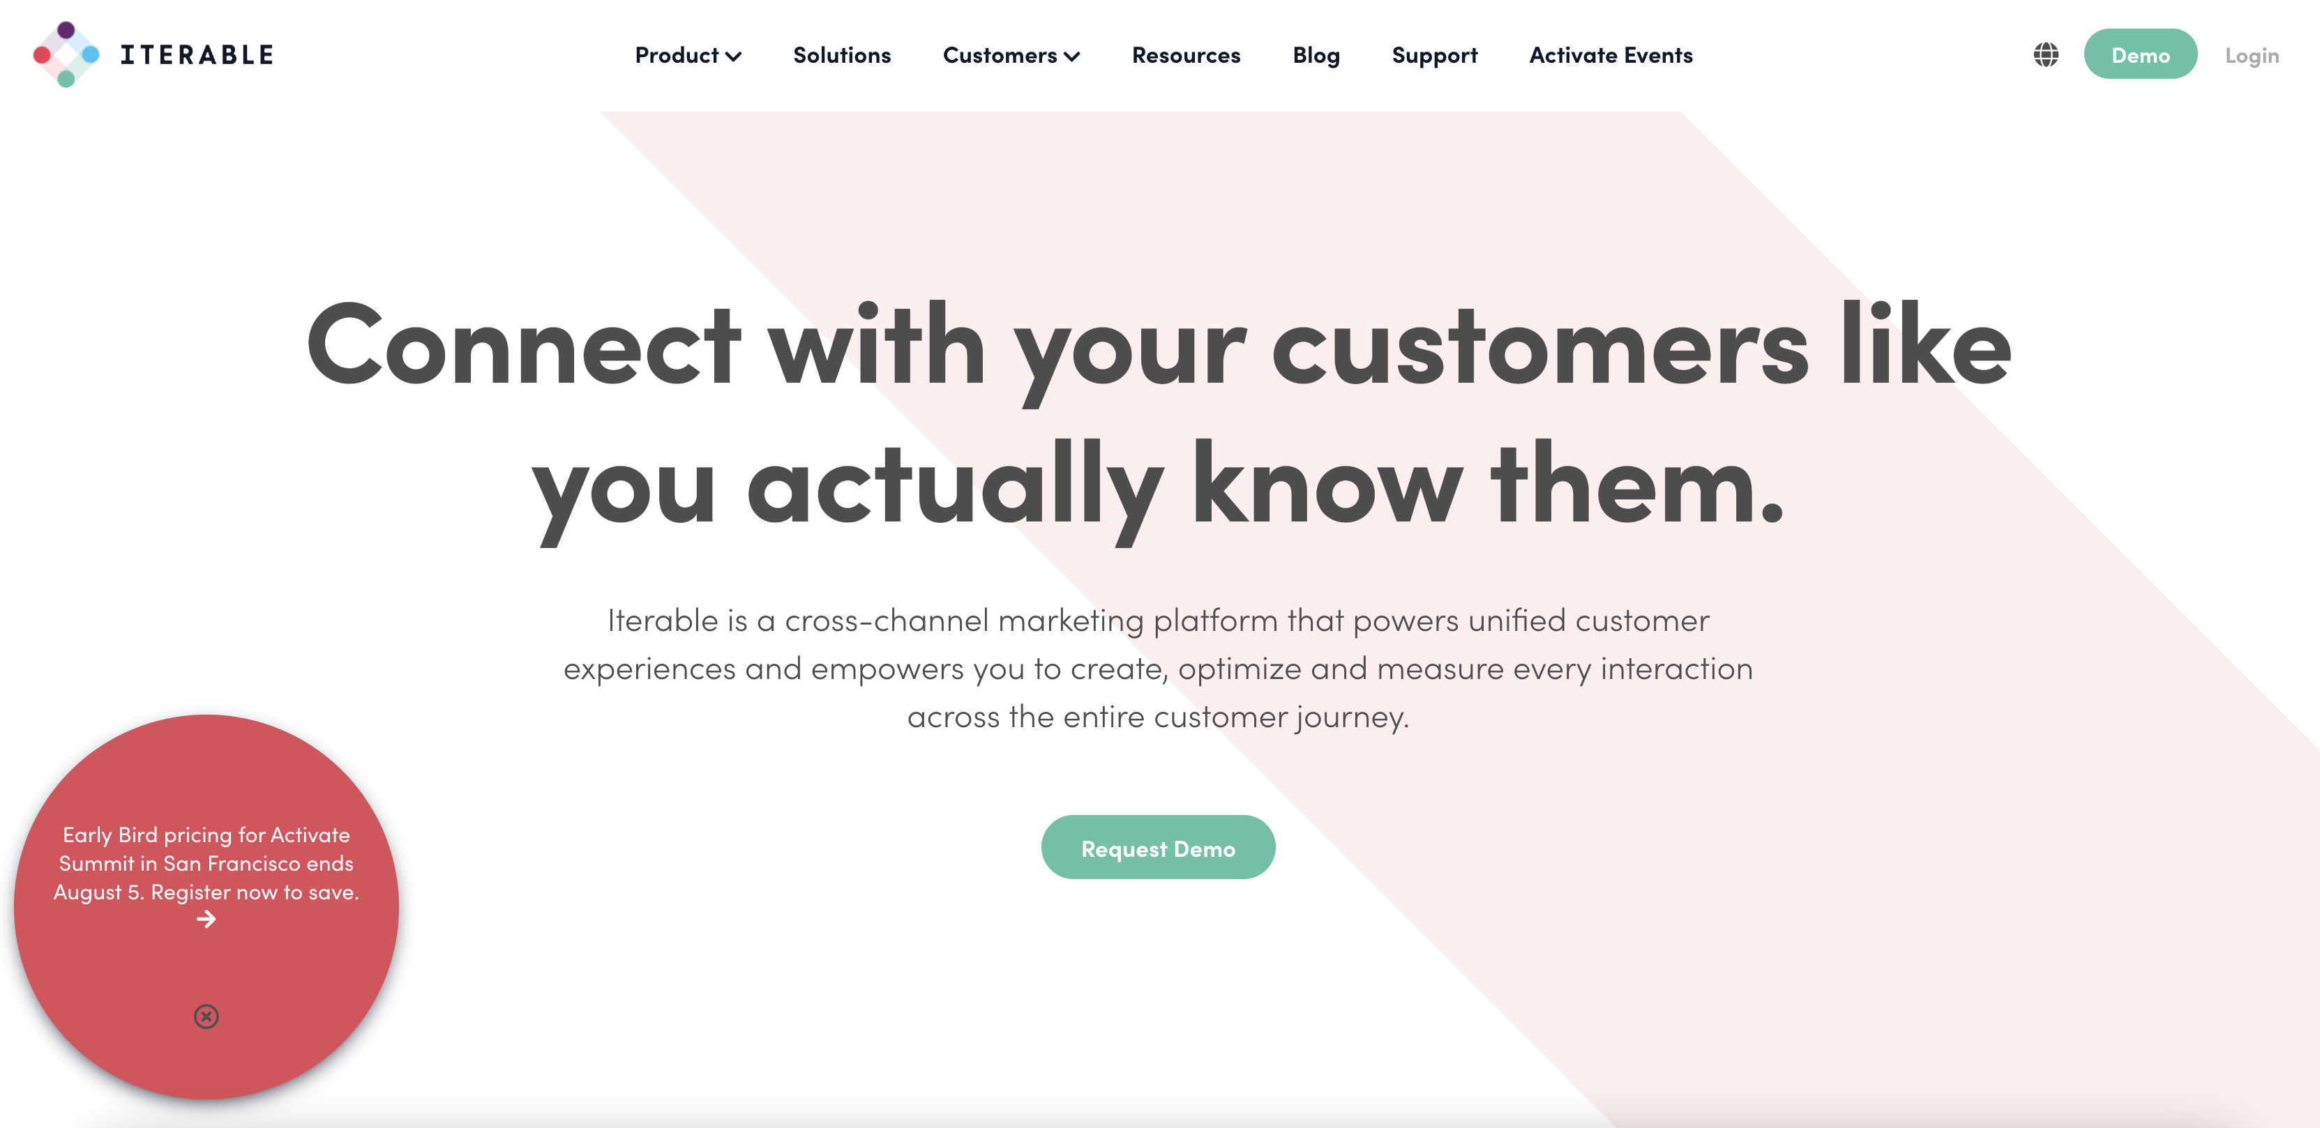Select Activate Events in the navigation
The image size is (2320, 1128).
tap(1611, 55)
